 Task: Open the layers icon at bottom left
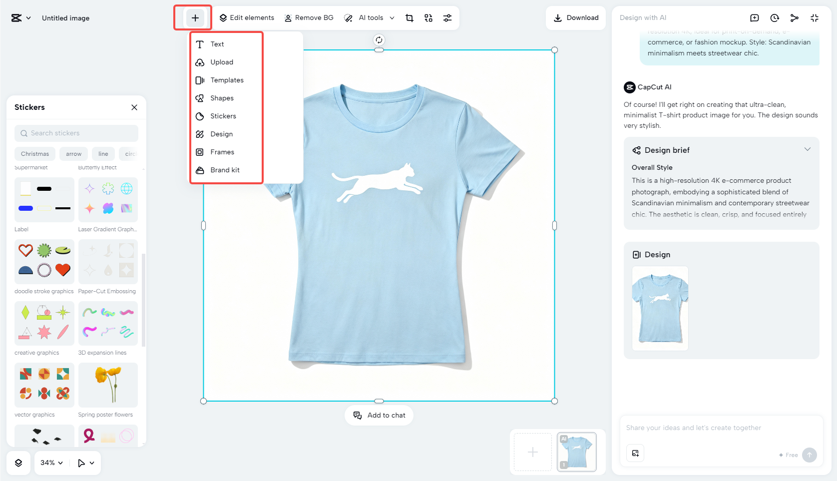(18, 463)
